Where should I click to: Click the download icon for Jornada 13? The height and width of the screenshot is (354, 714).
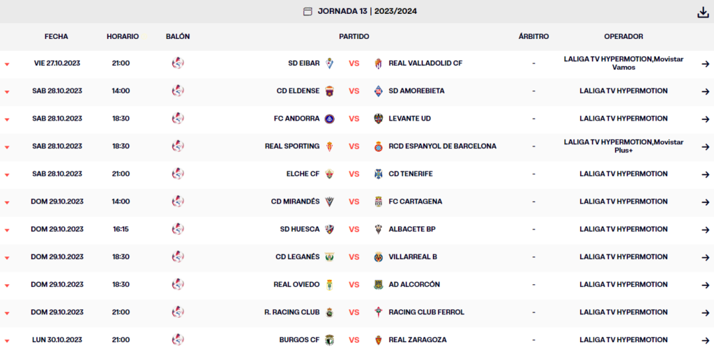point(703,12)
